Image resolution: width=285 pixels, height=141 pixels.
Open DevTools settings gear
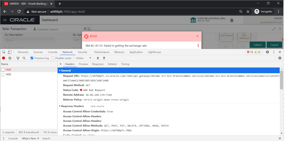pyautogui.click(x=267, y=52)
